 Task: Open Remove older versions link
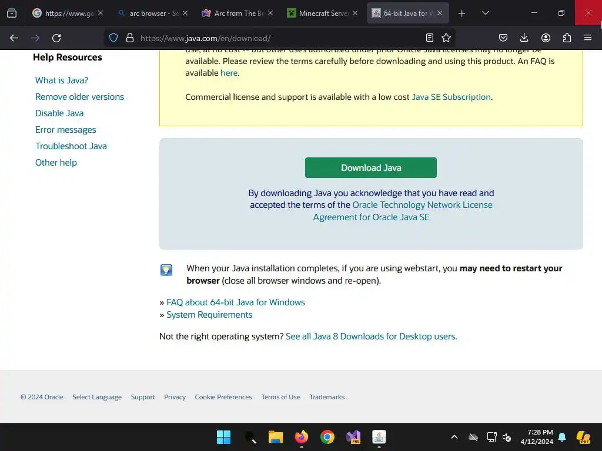point(79,97)
